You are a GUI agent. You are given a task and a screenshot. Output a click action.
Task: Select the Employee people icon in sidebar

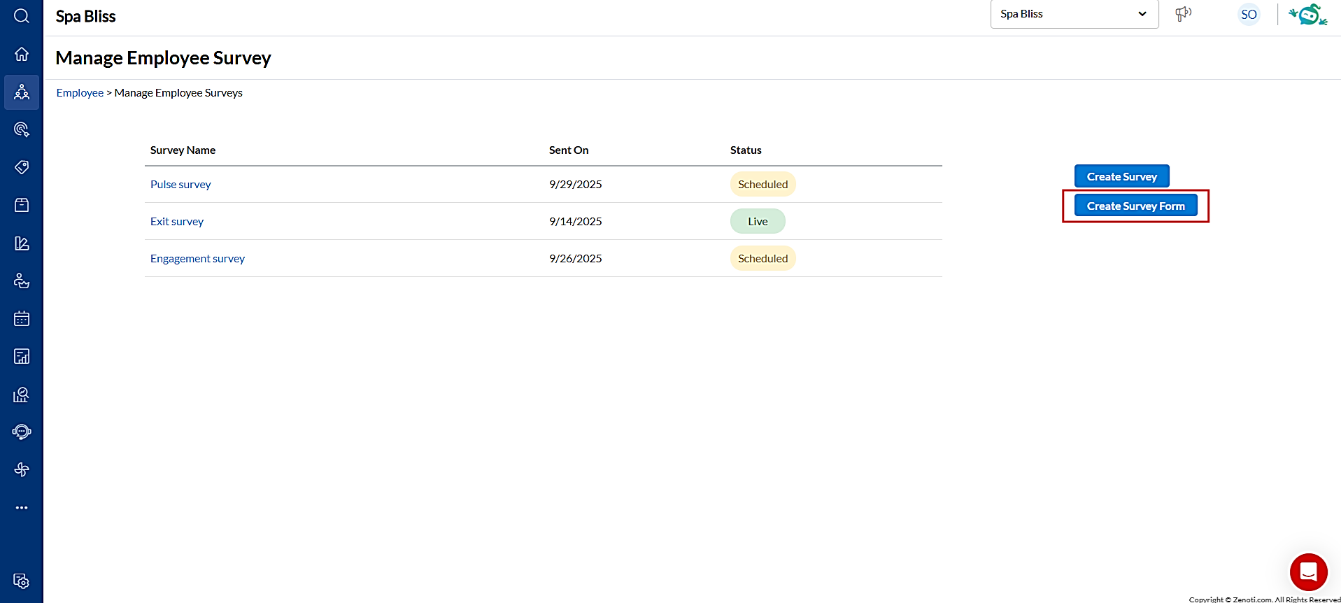point(22,92)
